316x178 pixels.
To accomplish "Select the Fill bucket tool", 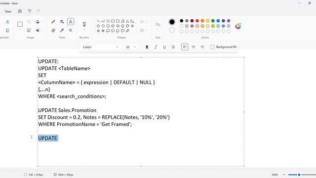I will point(62,22).
